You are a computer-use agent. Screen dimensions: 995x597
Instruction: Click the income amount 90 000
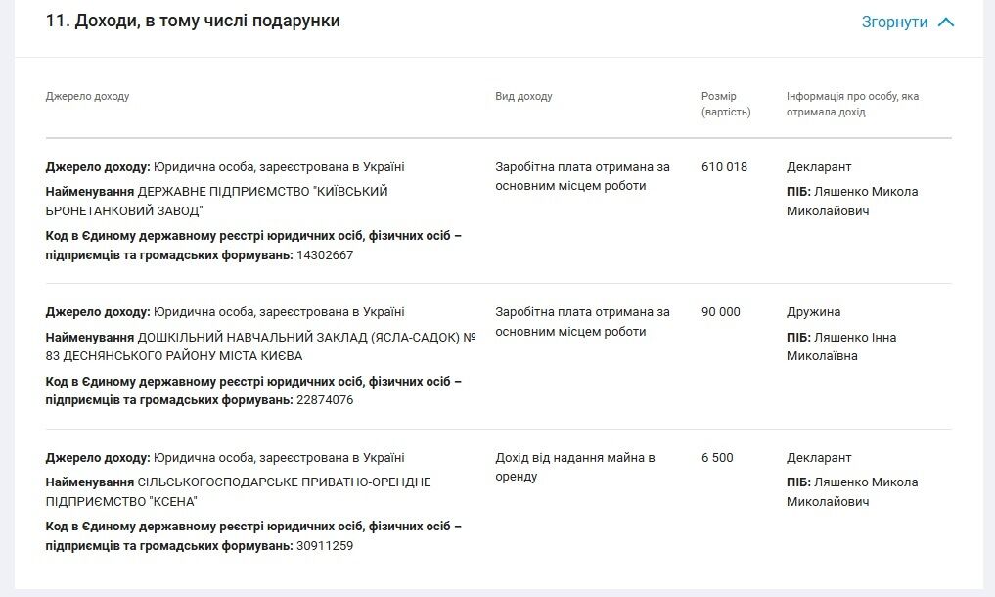[x=720, y=312]
